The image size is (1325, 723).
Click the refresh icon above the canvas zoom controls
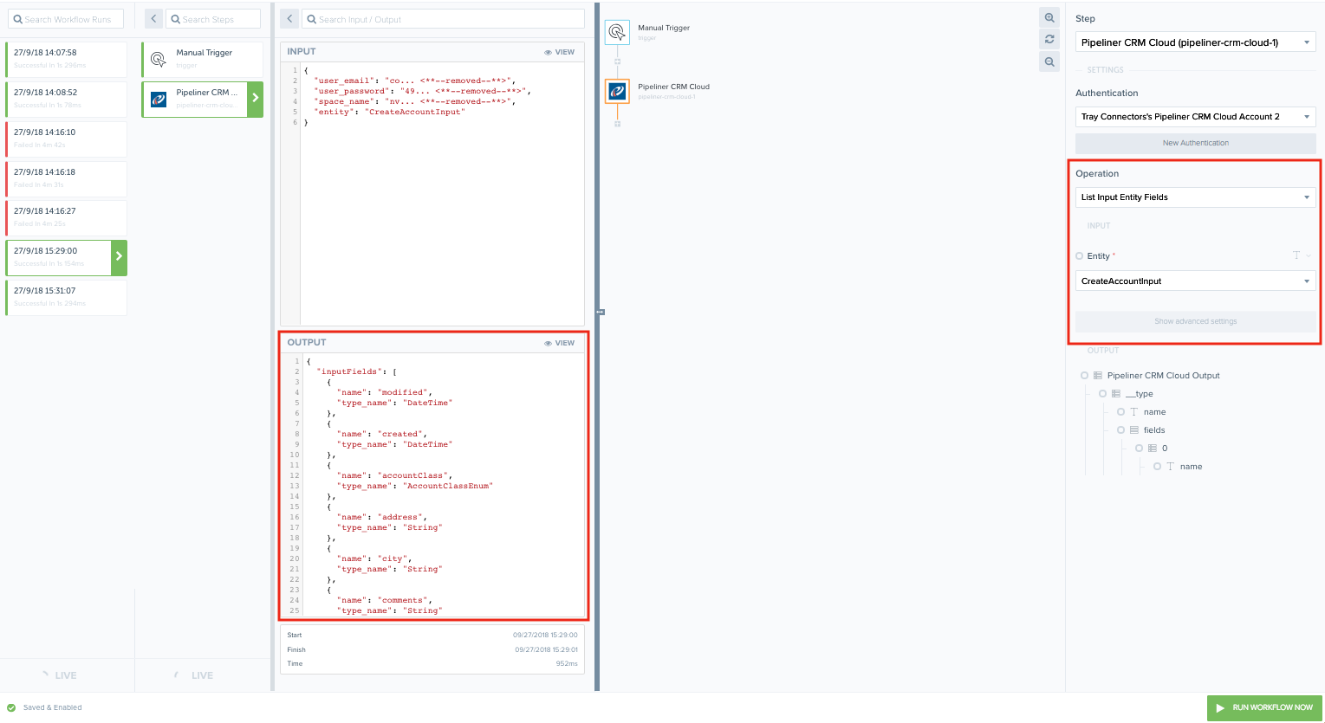coord(1049,39)
